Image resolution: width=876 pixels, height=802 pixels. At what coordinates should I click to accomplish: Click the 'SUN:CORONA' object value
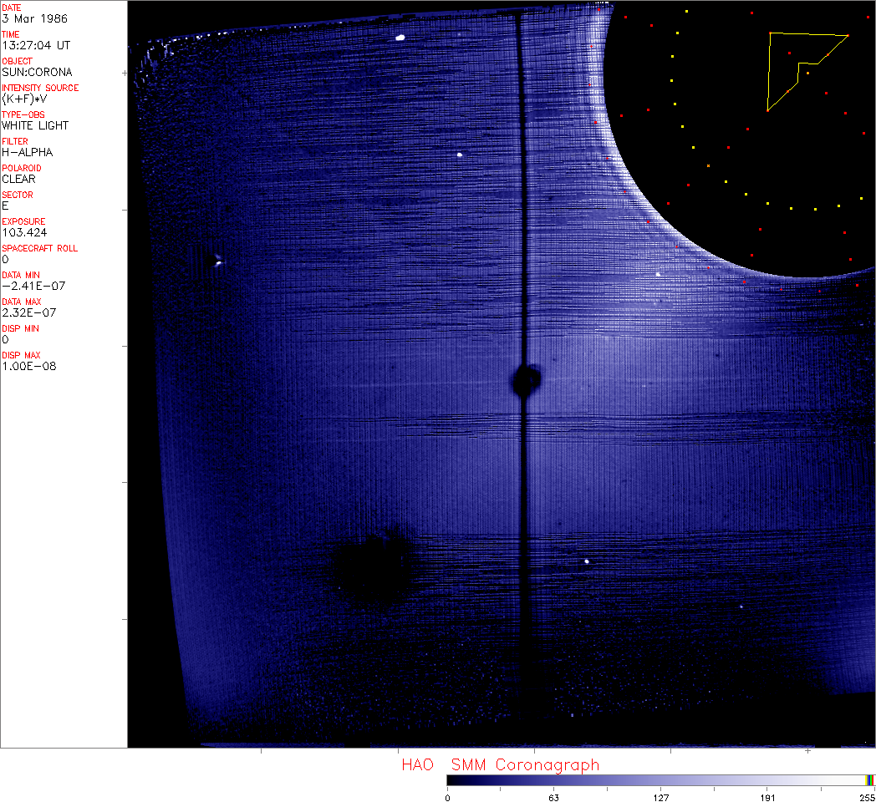(x=37, y=72)
